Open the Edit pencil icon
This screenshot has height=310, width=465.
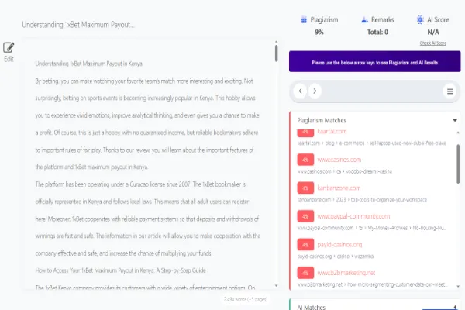9,47
